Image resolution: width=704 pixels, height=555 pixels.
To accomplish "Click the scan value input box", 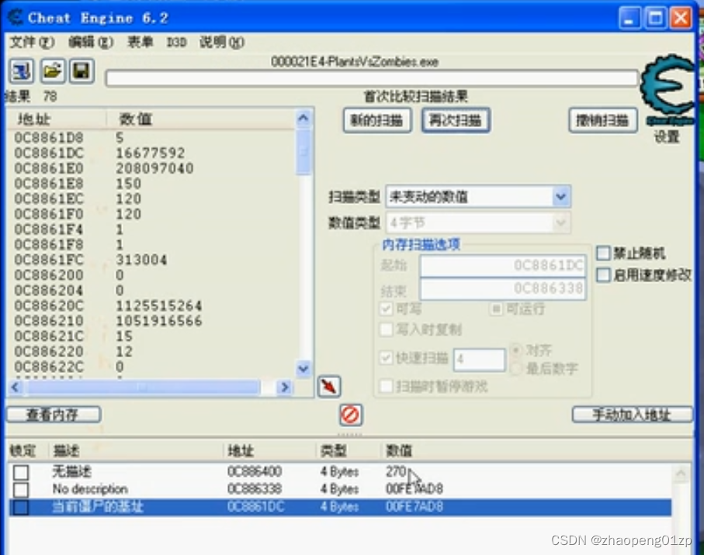I will tap(372, 78).
